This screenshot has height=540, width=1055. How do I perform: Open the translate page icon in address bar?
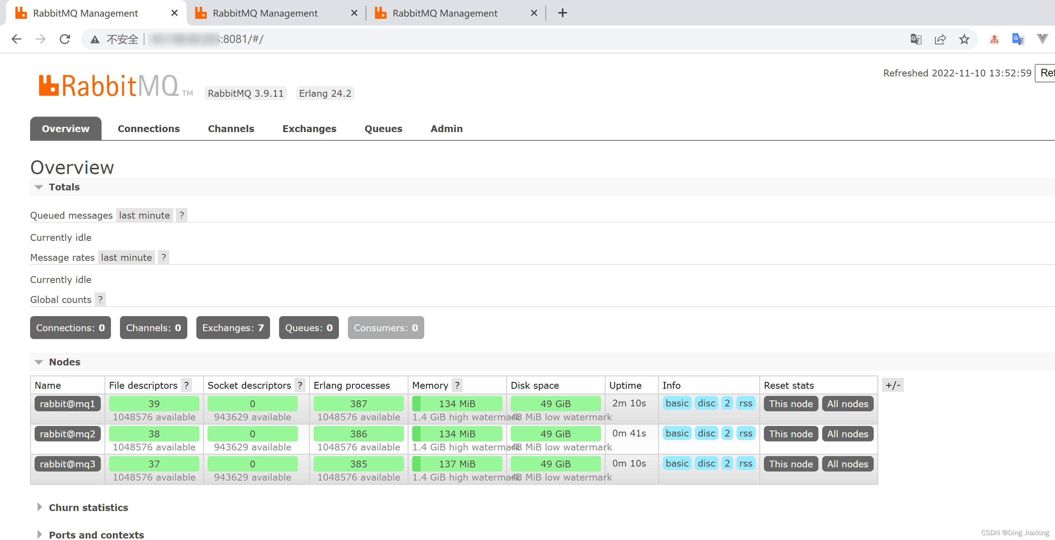point(916,40)
